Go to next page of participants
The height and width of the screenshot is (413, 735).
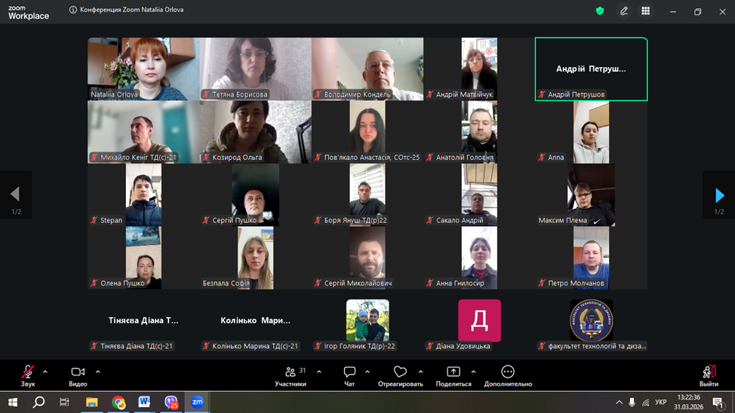719,195
